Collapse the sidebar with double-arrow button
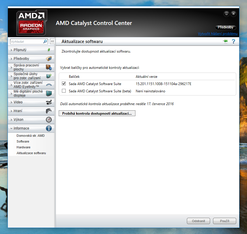247x234 pixels. (x=52, y=42)
